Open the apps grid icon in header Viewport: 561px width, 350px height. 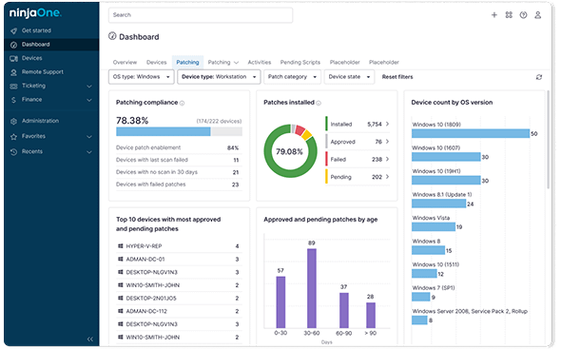coord(509,15)
